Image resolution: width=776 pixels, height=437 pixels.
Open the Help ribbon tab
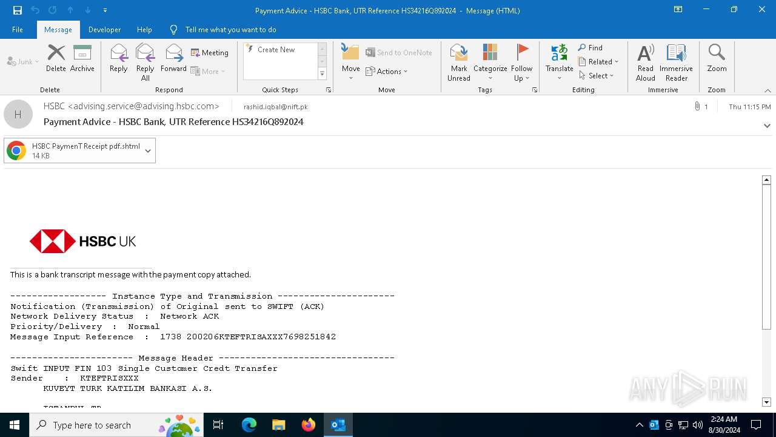(144, 30)
